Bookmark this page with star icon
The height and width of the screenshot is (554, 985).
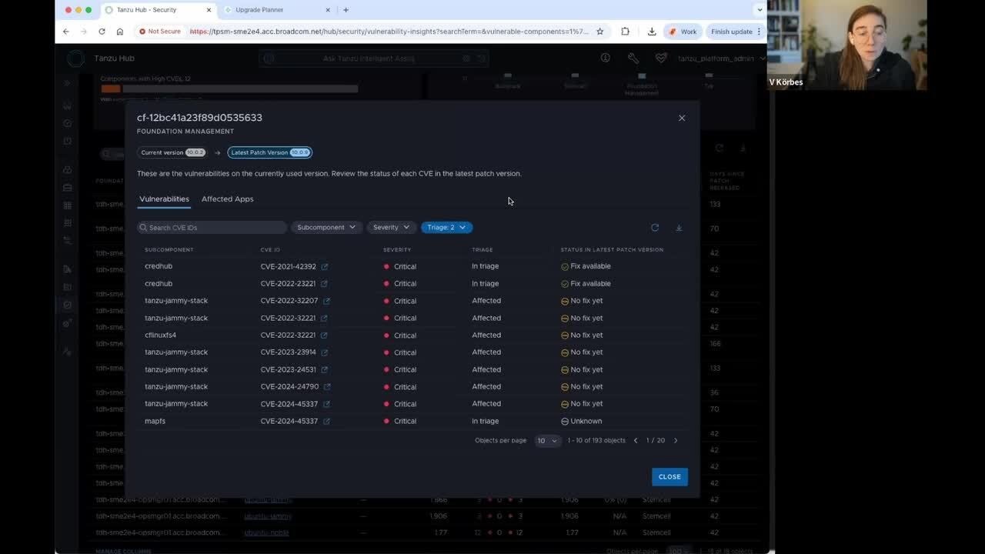click(600, 32)
